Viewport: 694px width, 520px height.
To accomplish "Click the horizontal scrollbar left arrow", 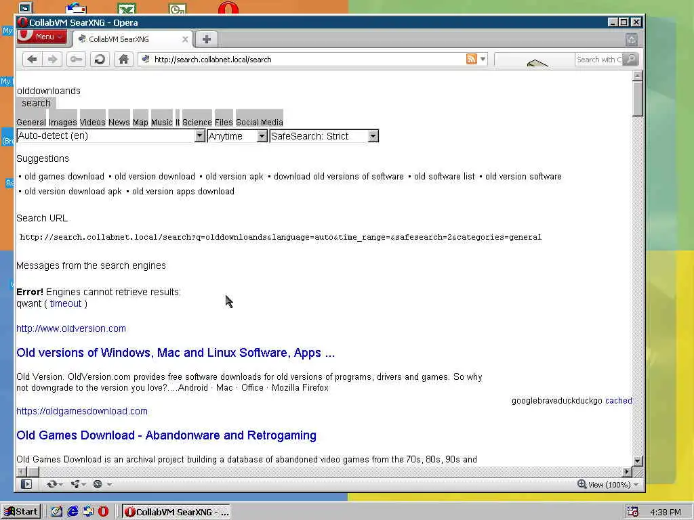I will (x=21, y=472).
